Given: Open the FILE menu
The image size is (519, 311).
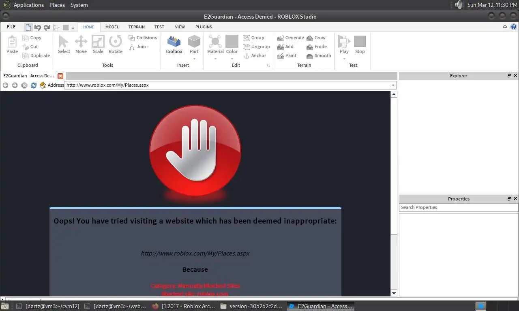Looking at the screenshot, I should coord(11,27).
